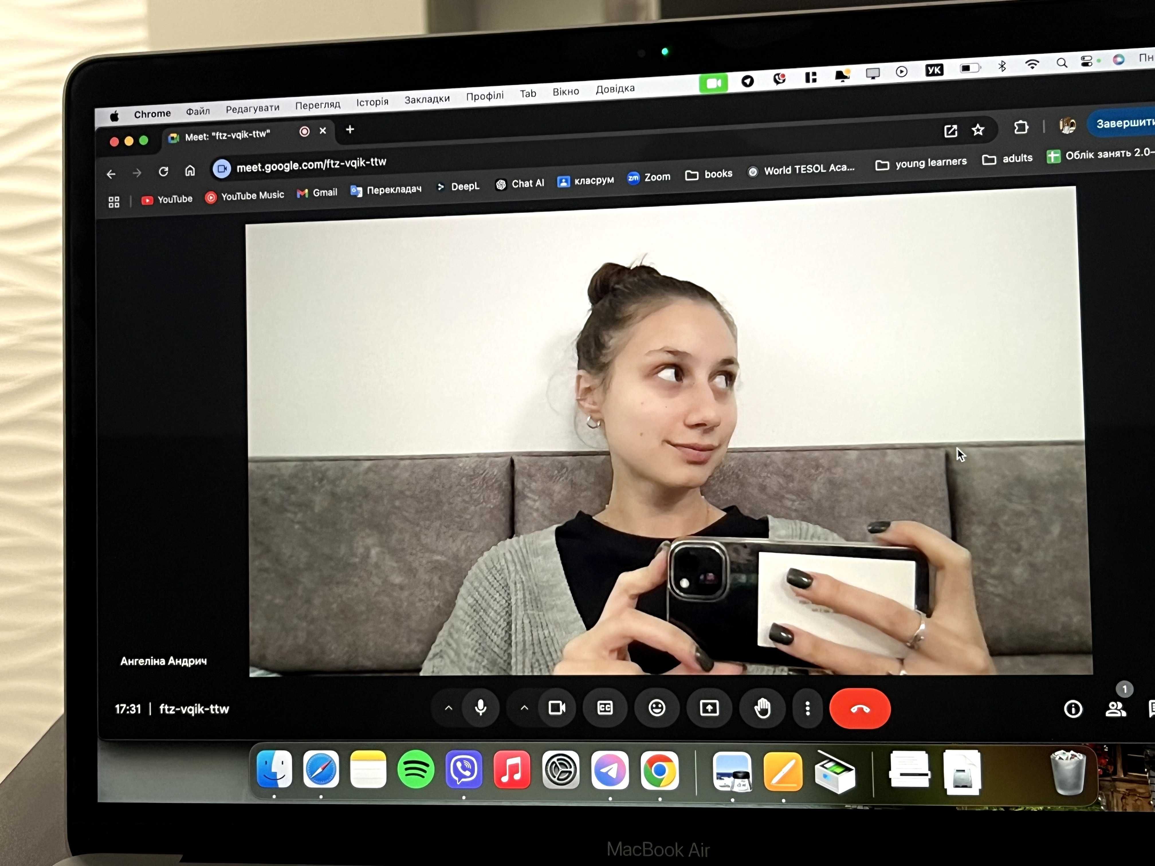
Task: Go back in Chrome
Action: tap(111, 174)
